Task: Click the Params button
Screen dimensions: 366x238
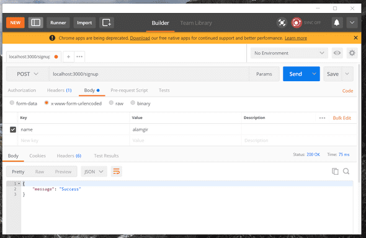Action: (264, 74)
